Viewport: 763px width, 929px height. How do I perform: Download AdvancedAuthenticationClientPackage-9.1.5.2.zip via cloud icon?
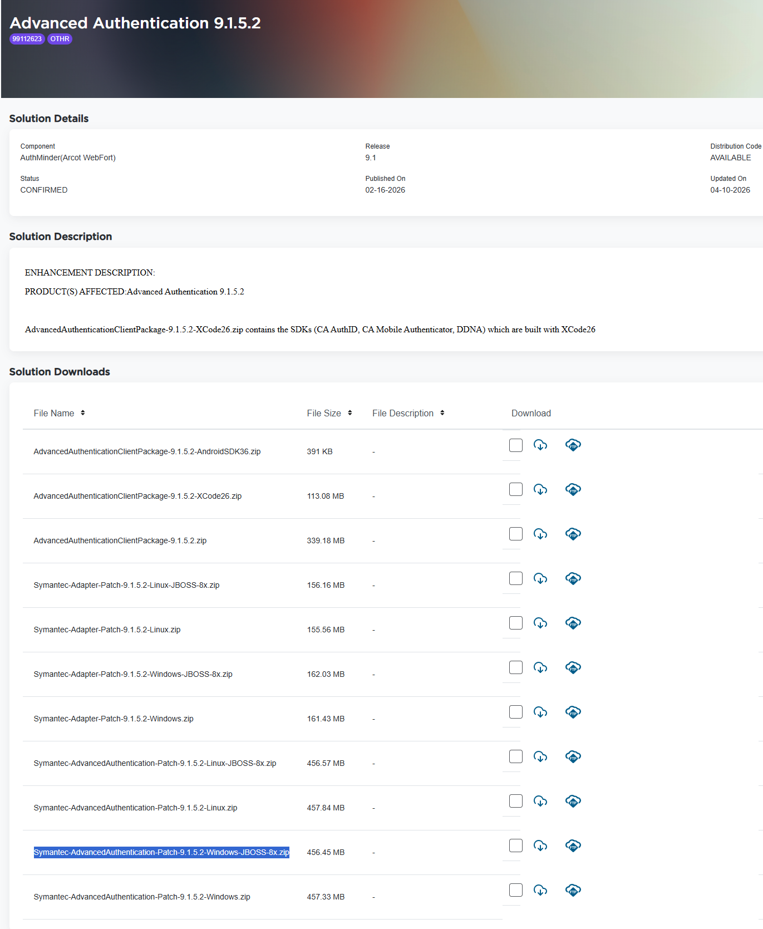pyautogui.click(x=540, y=534)
